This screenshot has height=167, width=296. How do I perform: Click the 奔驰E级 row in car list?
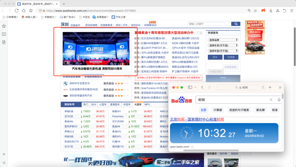[85, 111]
